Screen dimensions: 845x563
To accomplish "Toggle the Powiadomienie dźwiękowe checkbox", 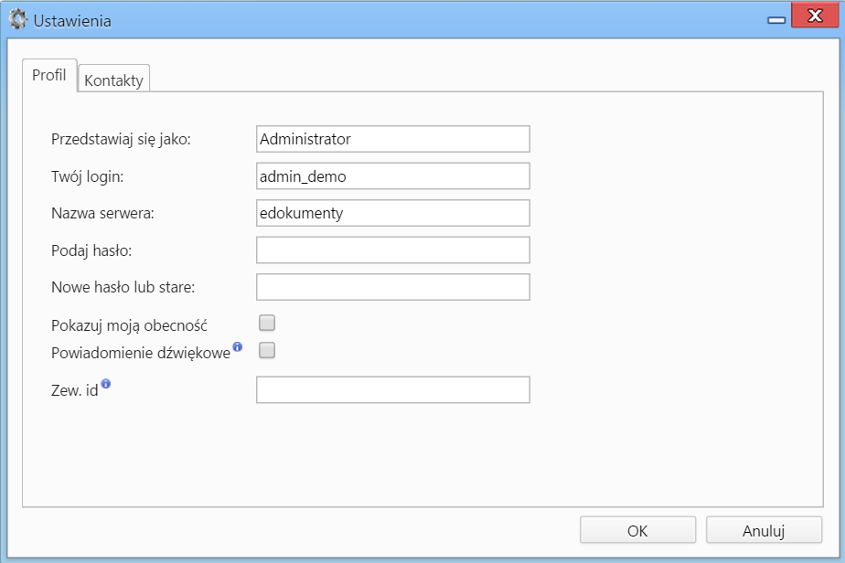I will click(267, 350).
